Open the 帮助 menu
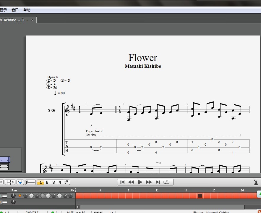 (x=27, y=10)
